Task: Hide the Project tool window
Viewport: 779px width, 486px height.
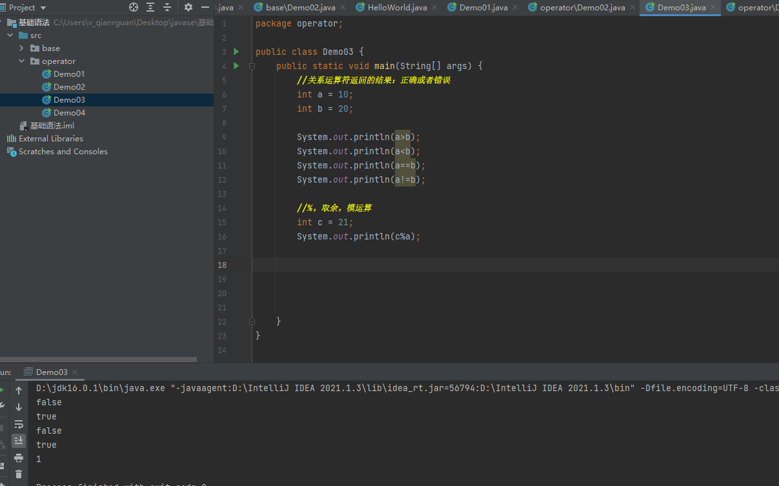Action: coord(205,7)
